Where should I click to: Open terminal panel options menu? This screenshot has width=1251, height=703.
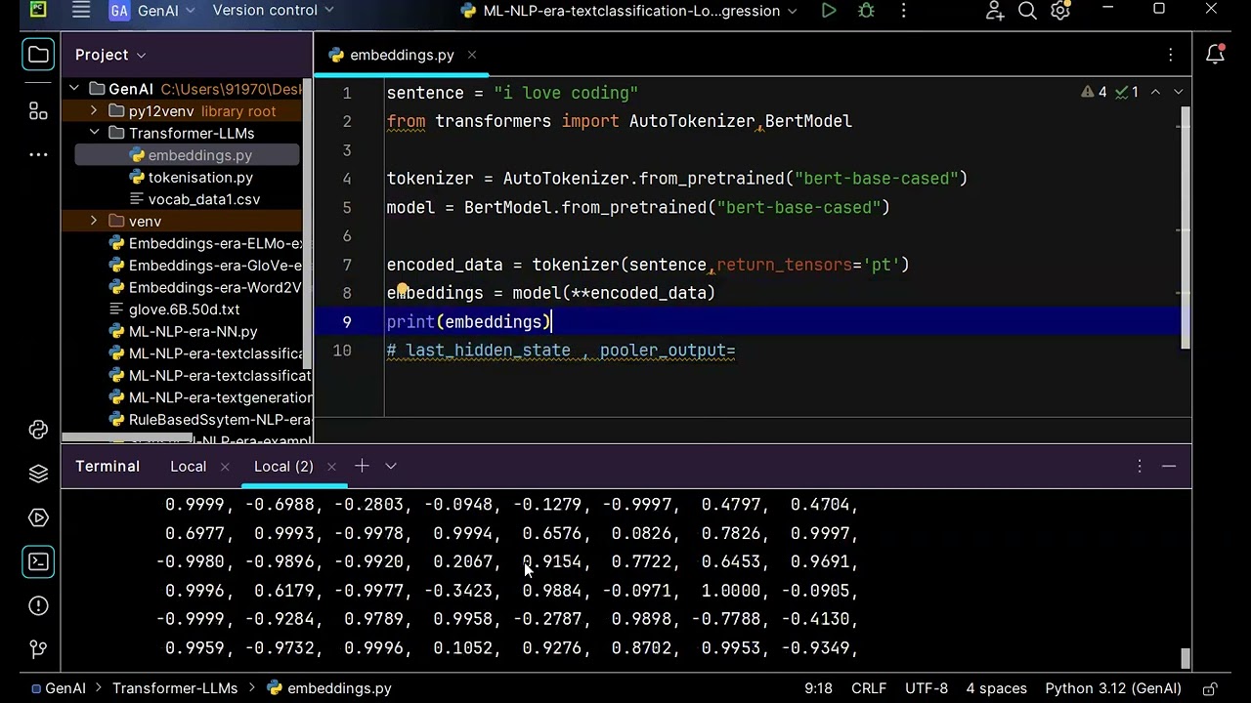[x=1140, y=467]
